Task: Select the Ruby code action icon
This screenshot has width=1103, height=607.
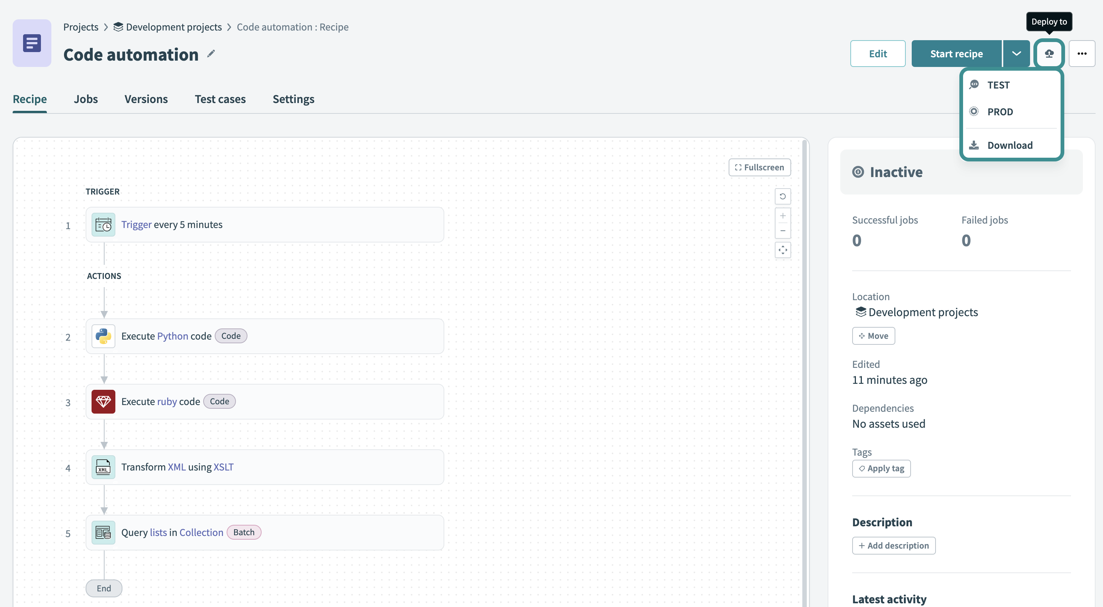Action: pos(103,402)
